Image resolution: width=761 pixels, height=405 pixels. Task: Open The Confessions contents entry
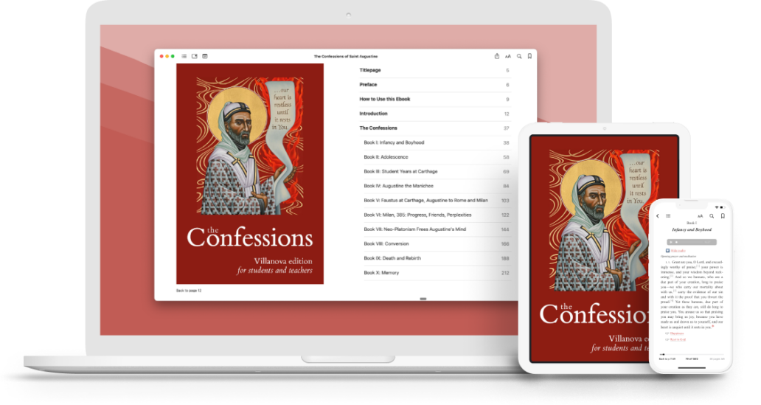[x=434, y=128]
